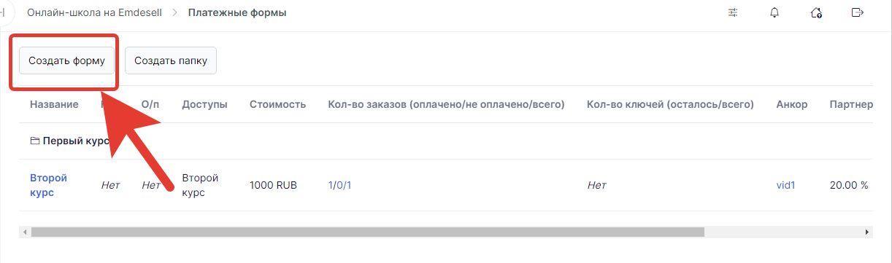Viewport: 892px width, 263px height.
Task: Click the Создать форму button
Action: (67, 61)
